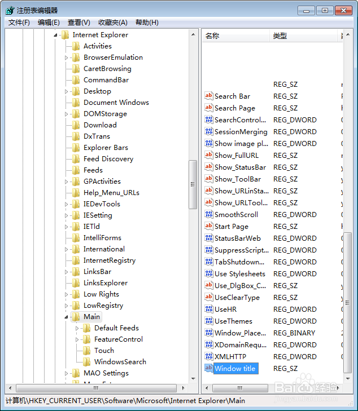Select the CaretBrowsing key
358x411 pixels.
[107, 69]
